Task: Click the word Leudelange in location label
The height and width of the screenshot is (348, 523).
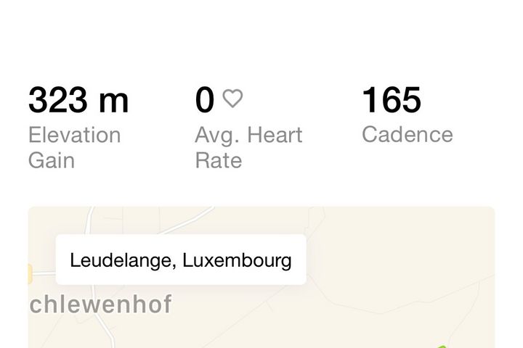Action: coord(123,260)
